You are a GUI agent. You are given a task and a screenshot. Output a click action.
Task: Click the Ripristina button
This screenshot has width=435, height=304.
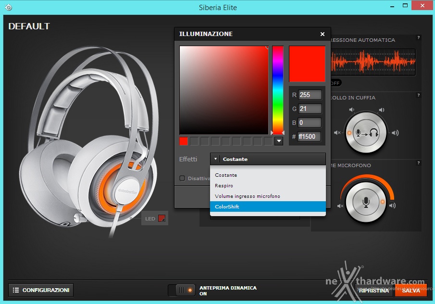tap(373, 291)
